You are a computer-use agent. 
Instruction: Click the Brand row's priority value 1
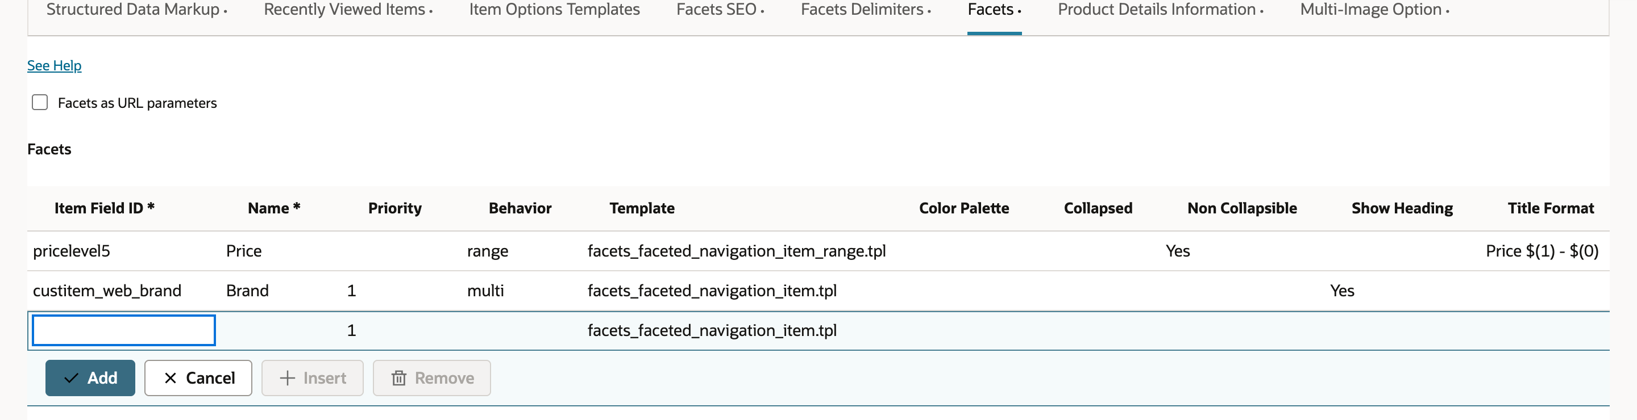[x=351, y=291]
